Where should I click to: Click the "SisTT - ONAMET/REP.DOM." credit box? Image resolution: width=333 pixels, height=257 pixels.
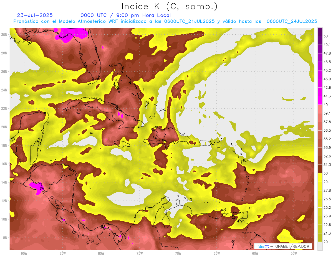pos(283,246)
